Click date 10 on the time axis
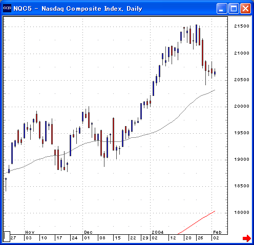Viewport: 254px width, 245px height. coord(44,238)
